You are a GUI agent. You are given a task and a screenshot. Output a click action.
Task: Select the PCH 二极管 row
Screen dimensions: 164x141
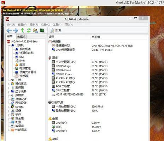pyautogui.click(x=98, y=86)
